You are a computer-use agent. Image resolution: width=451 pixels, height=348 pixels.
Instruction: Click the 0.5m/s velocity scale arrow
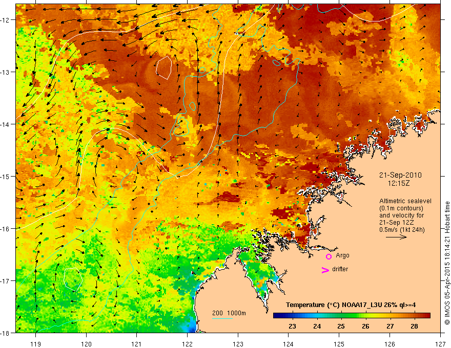(x=396, y=237)
